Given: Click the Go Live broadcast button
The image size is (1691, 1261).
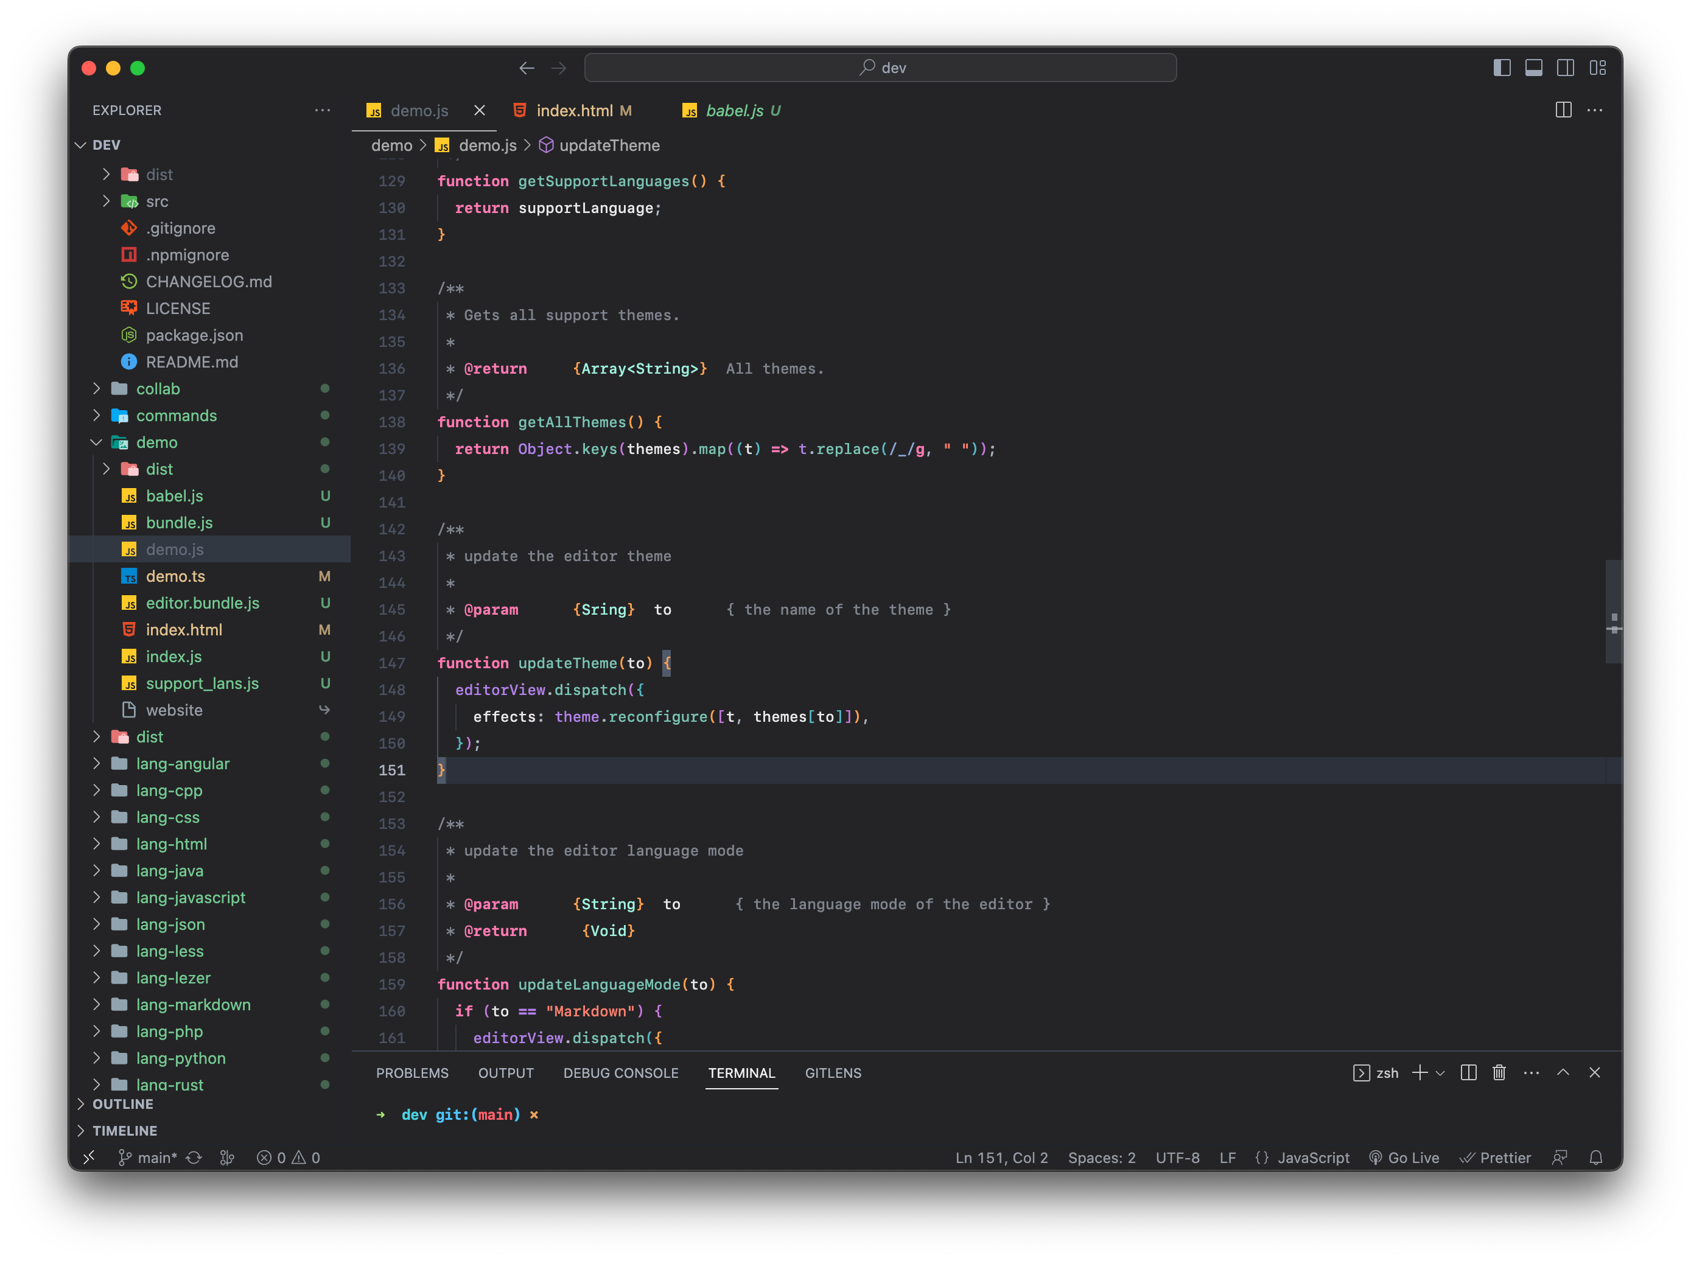Looking at the screenshot, I should [x=1404, y=1157].
